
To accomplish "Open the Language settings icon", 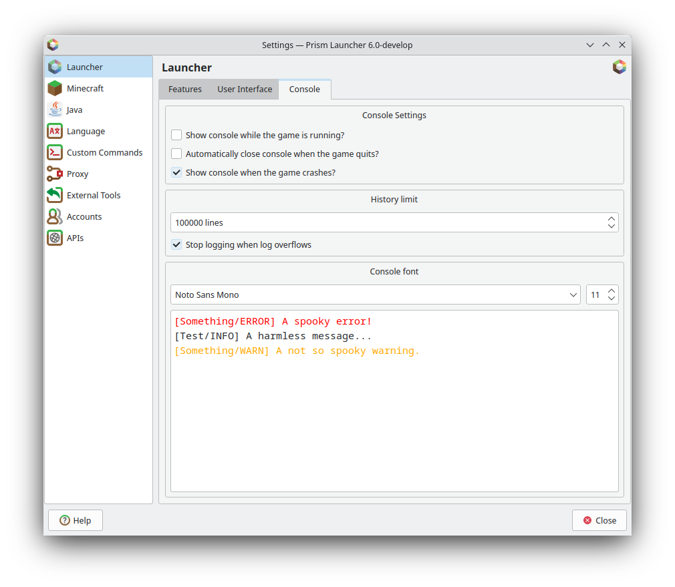I will [x=55, y=131].
